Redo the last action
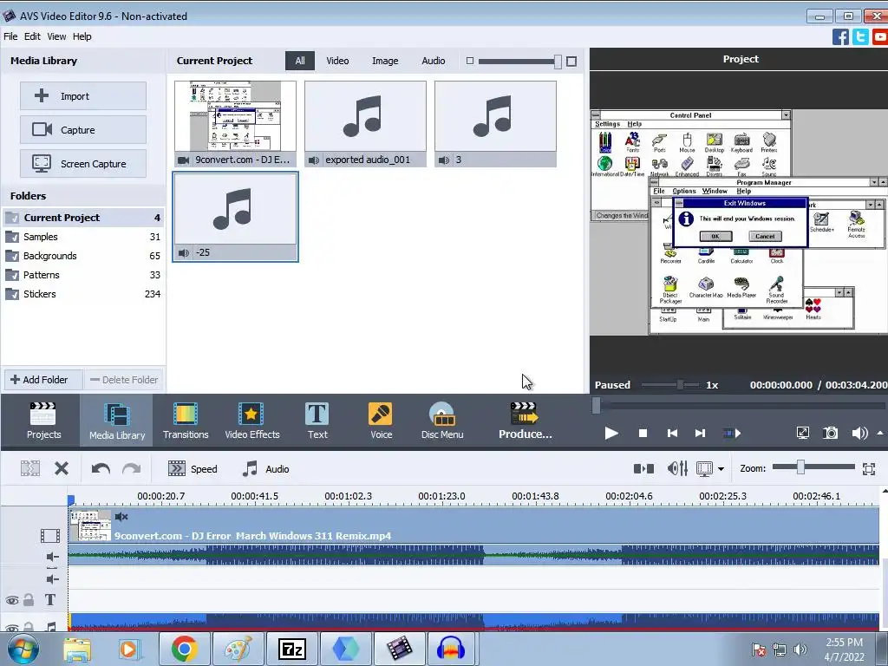The image size is (888, 666). pyautogui.click(x=132, y=468)
